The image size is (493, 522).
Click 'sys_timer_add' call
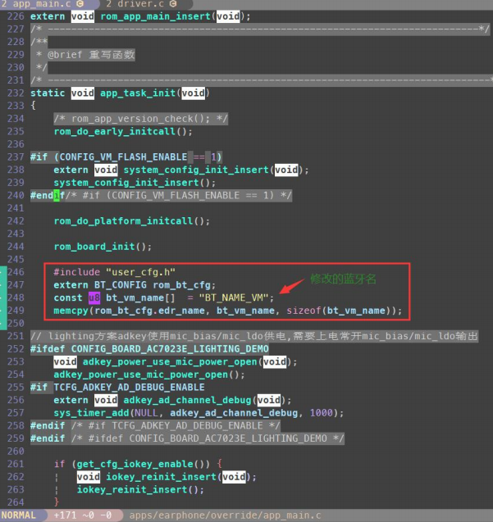point(91,413)
